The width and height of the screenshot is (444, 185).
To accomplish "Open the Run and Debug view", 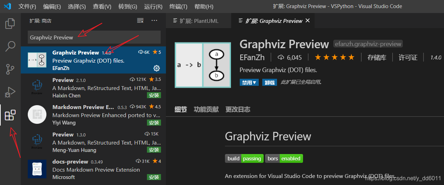I will coord(10,92).
